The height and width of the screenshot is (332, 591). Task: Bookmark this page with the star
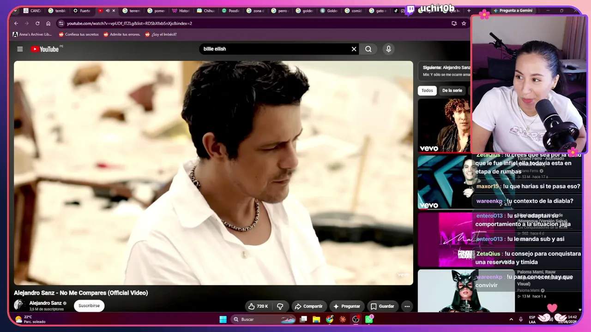(464, 24)
